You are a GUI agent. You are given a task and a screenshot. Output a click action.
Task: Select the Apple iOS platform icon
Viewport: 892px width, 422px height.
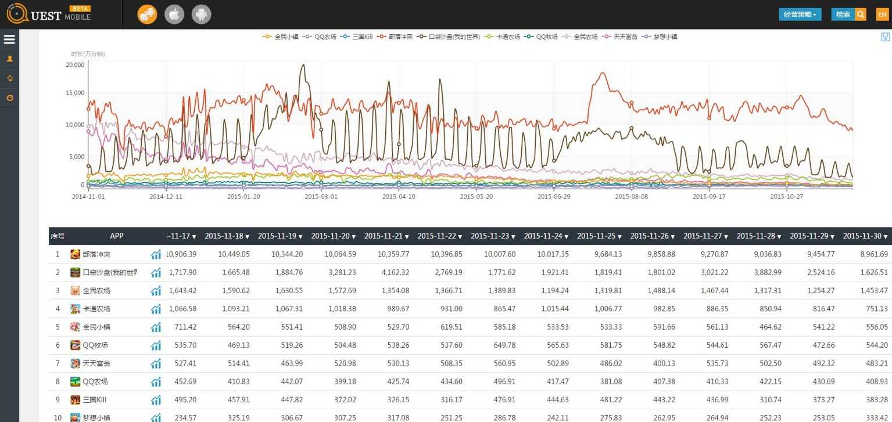click(174, 15)
